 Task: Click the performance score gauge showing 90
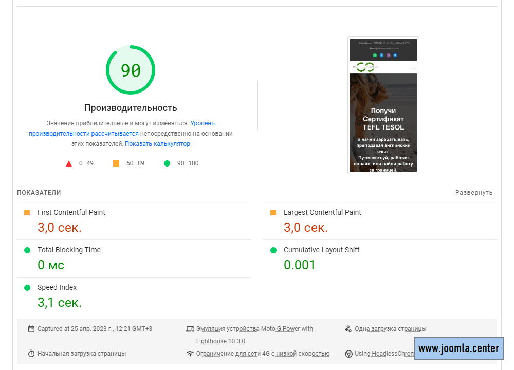click(x=131, y=70)
